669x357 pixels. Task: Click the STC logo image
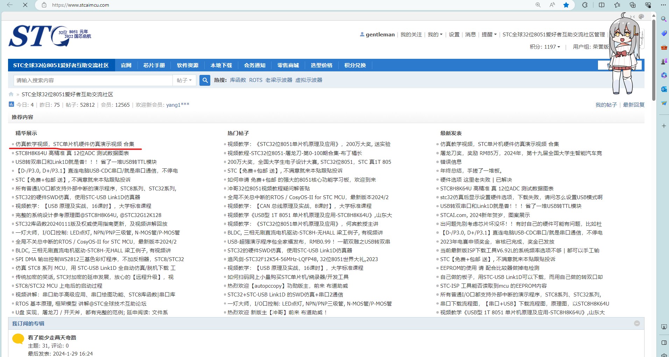tap(50, 36)
